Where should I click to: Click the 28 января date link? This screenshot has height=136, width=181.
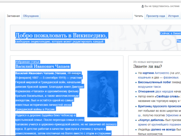click(x=74, y=73)
